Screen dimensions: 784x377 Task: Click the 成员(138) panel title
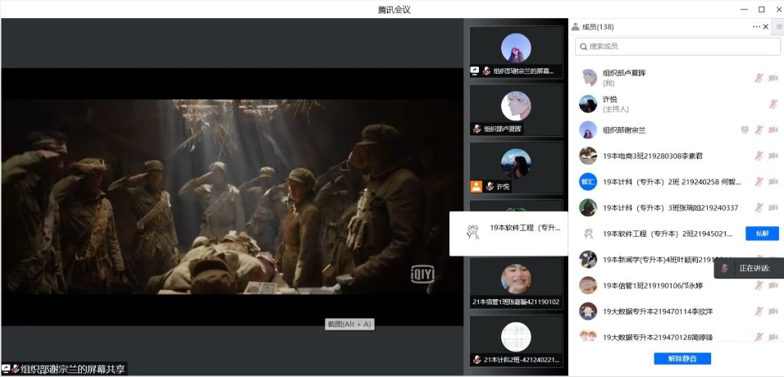(598, 27)
